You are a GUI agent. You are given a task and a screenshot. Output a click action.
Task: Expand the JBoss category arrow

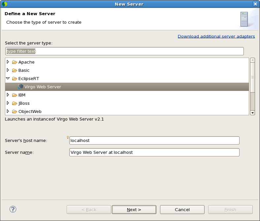[x=8, y=103]
